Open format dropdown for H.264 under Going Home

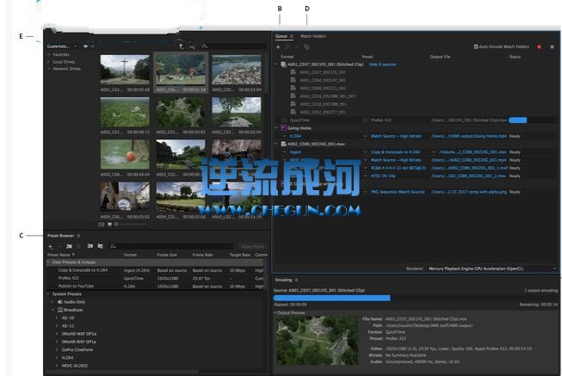(x=285, y=136)
